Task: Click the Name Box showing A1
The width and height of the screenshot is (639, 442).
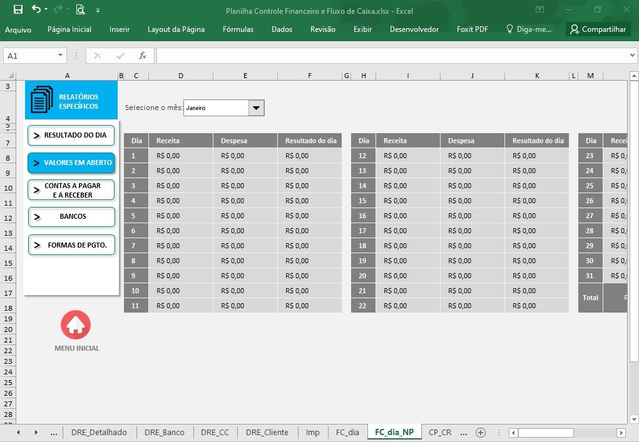Action: click(29, 56)
